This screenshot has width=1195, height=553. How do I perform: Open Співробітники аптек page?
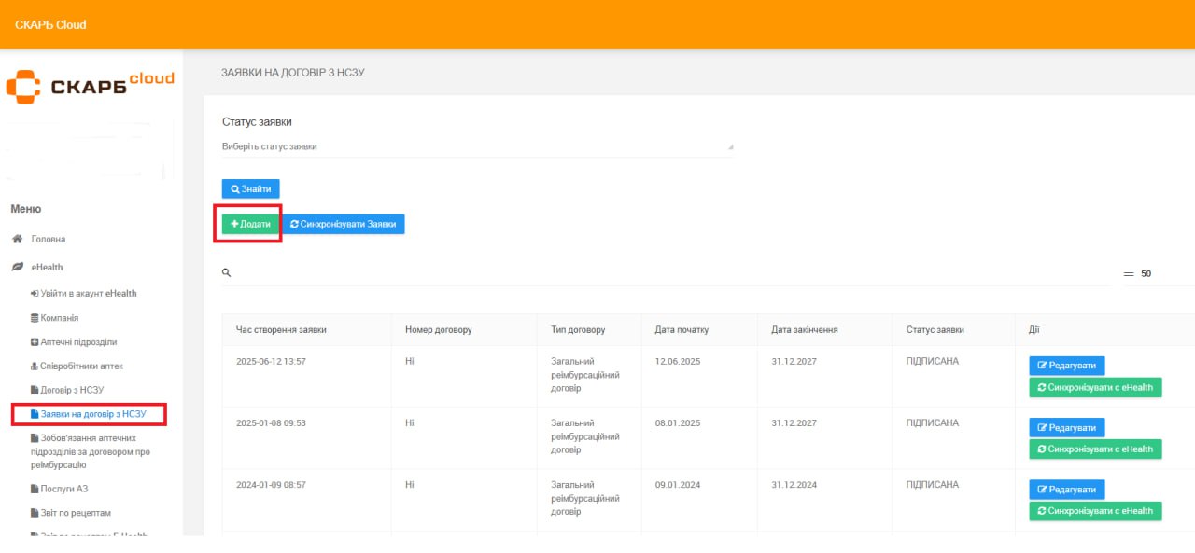pyautogui.click(x=81, y=366)
